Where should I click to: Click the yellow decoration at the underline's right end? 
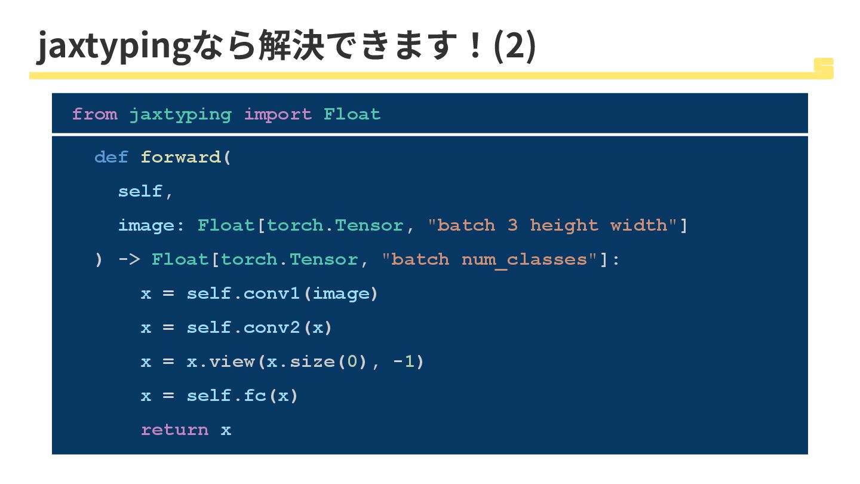(x=824, y=68)
